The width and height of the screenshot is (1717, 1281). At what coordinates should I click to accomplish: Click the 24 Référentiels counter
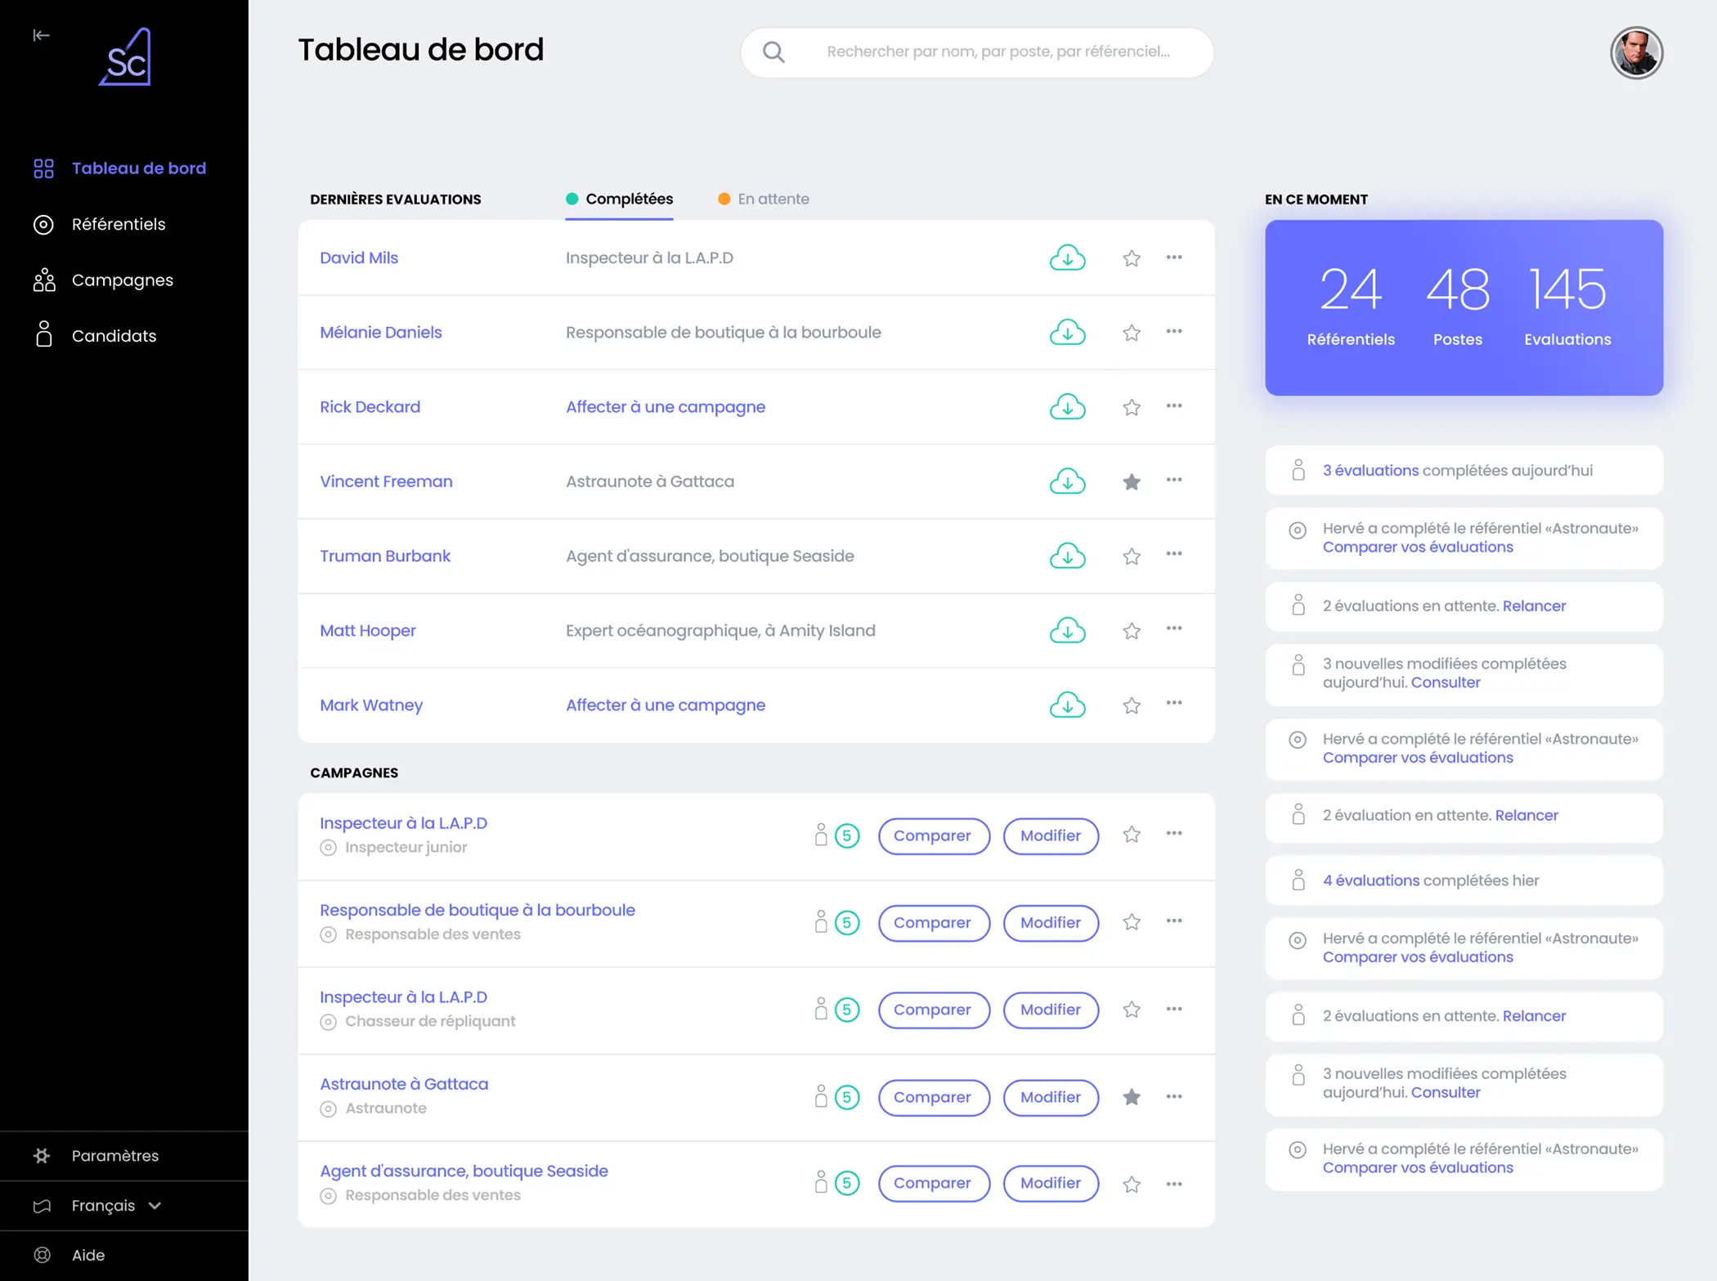tap(1351, 307)
